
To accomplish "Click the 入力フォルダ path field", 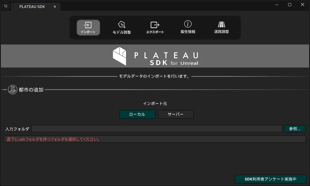I will (x=157, y=129).
